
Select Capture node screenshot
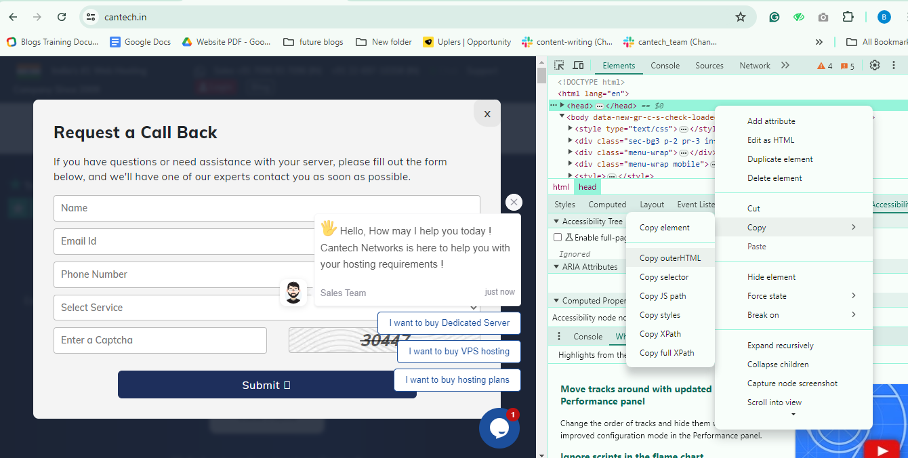click(x=793, y=383)
